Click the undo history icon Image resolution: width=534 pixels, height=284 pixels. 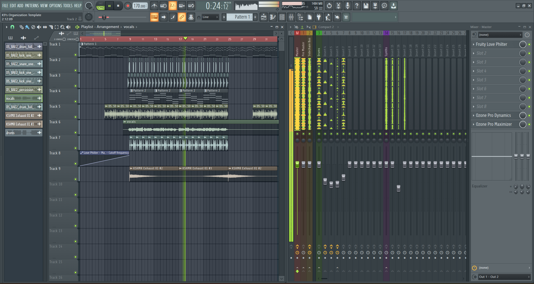(x=329, y=6)
